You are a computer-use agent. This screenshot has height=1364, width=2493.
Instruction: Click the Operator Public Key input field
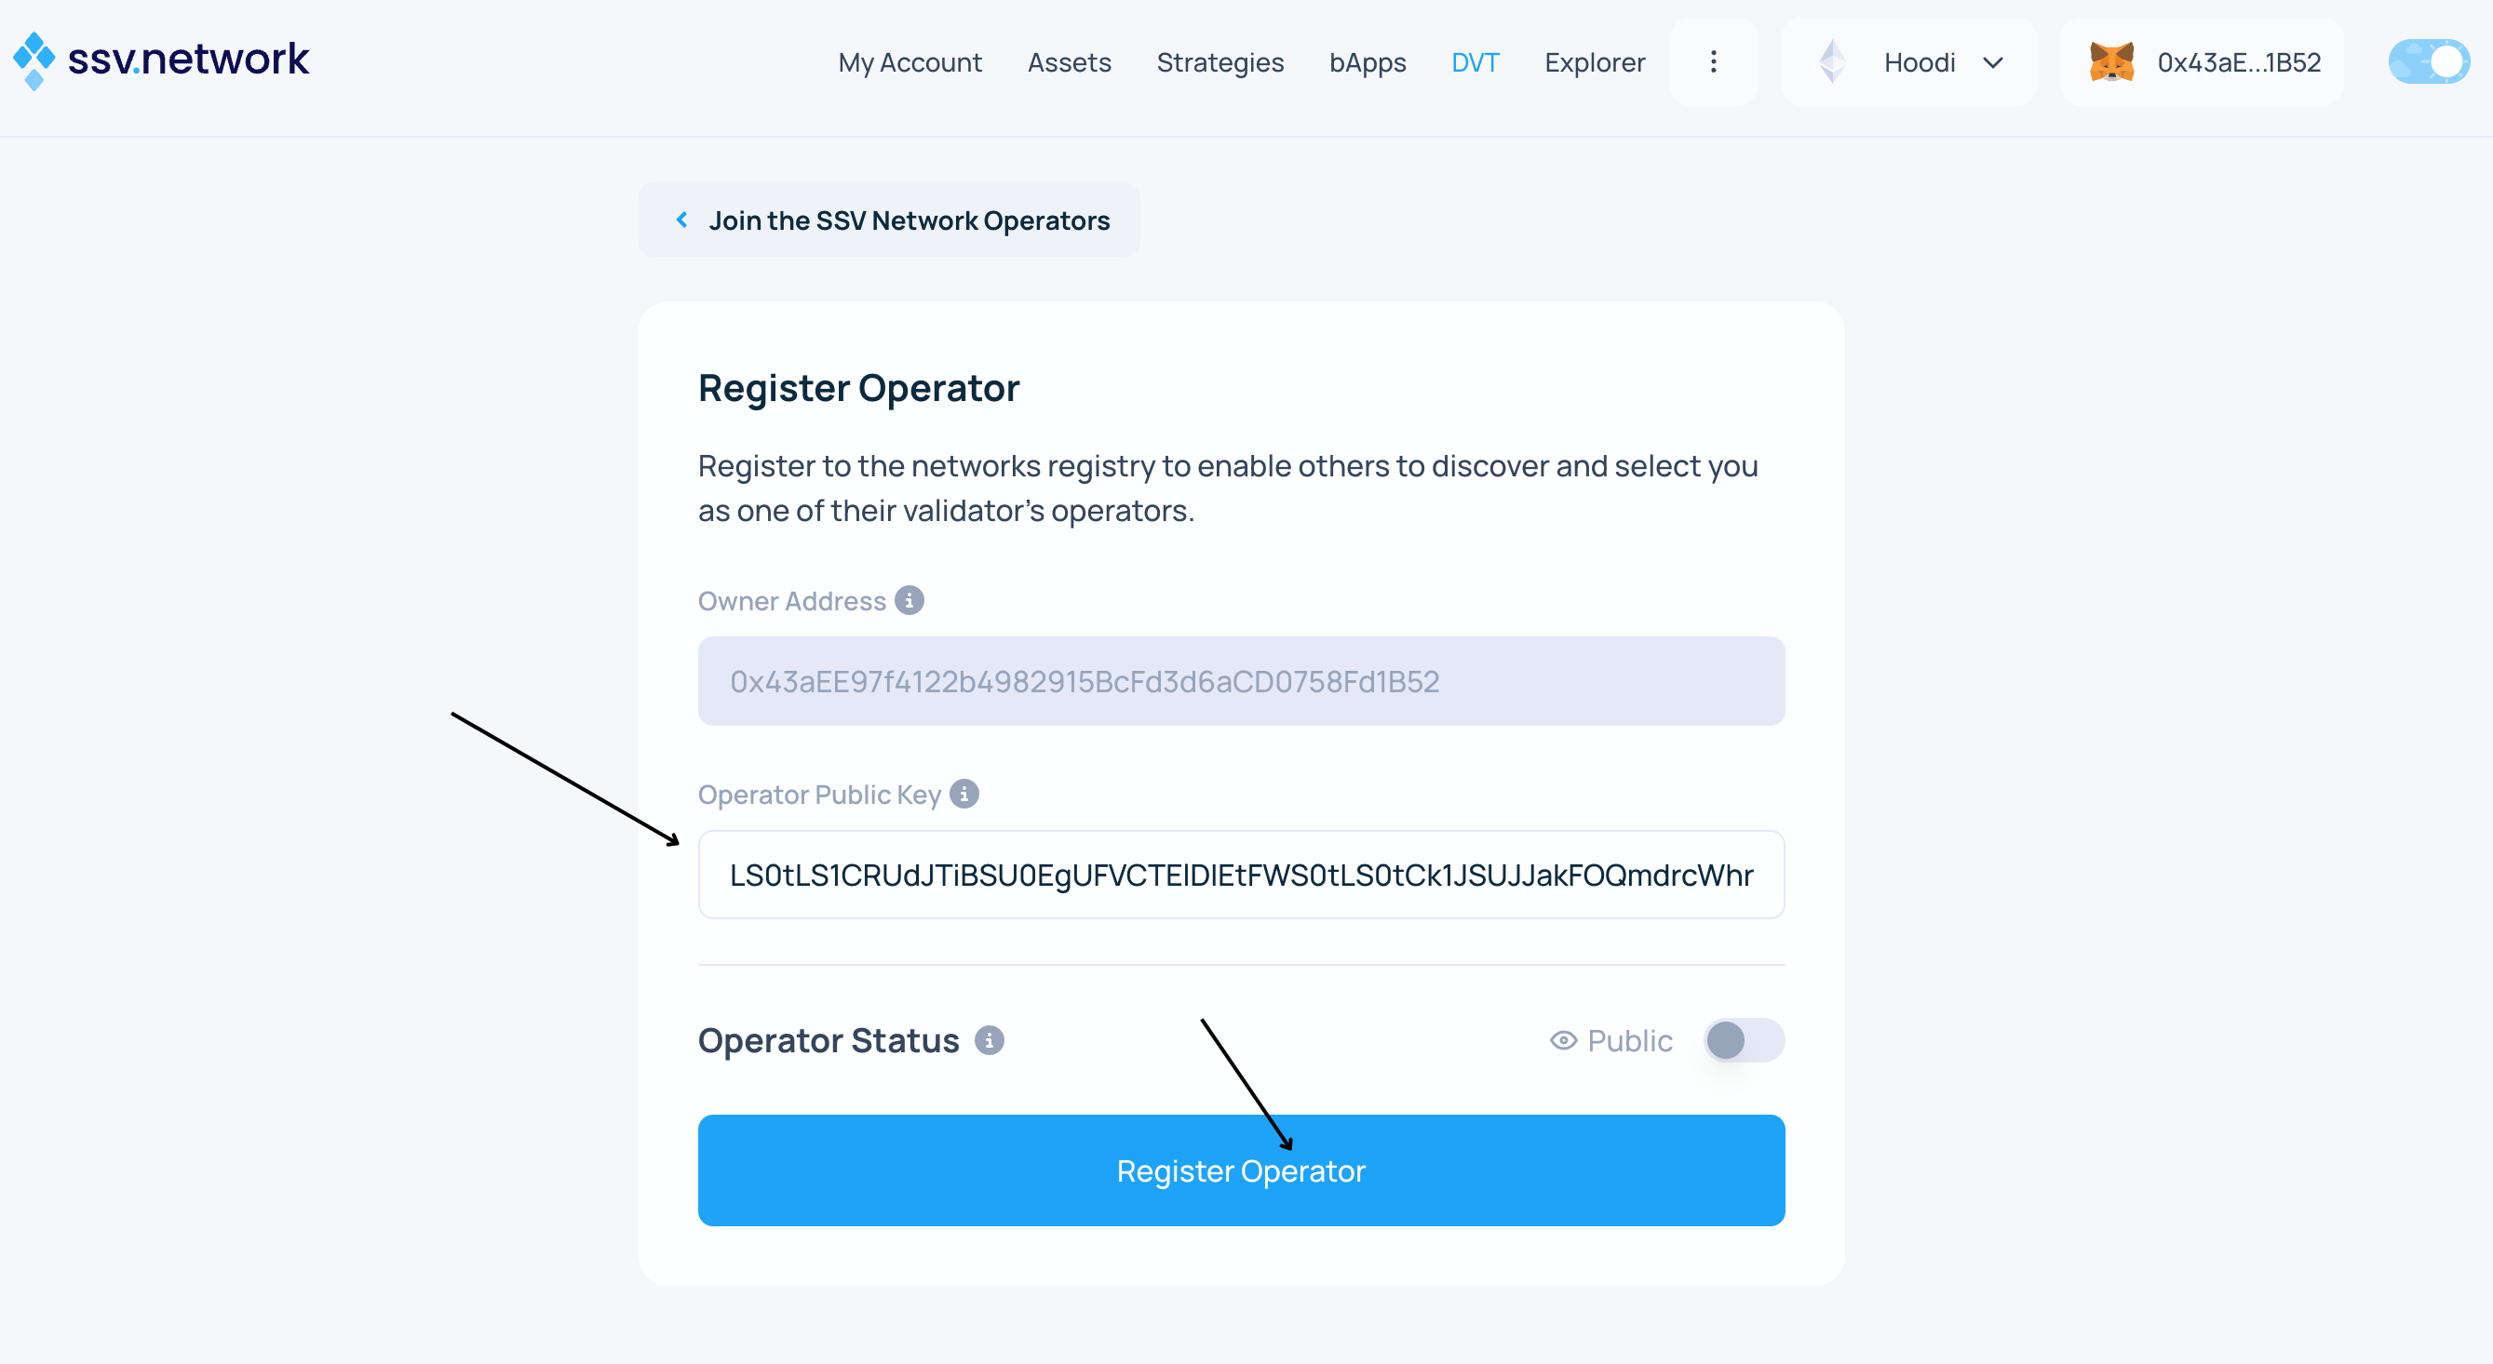point(1241,875)
